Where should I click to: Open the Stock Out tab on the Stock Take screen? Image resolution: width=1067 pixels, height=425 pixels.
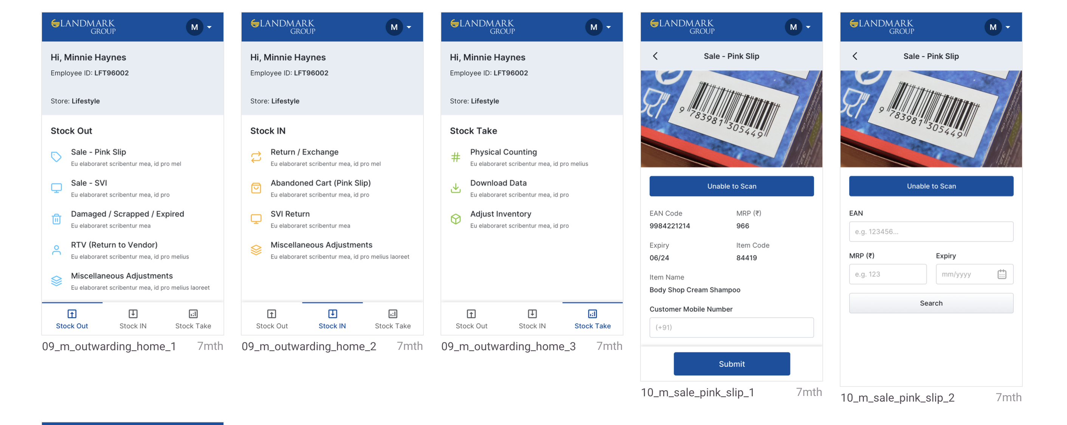pyautogui.click(x=471, y=319)
